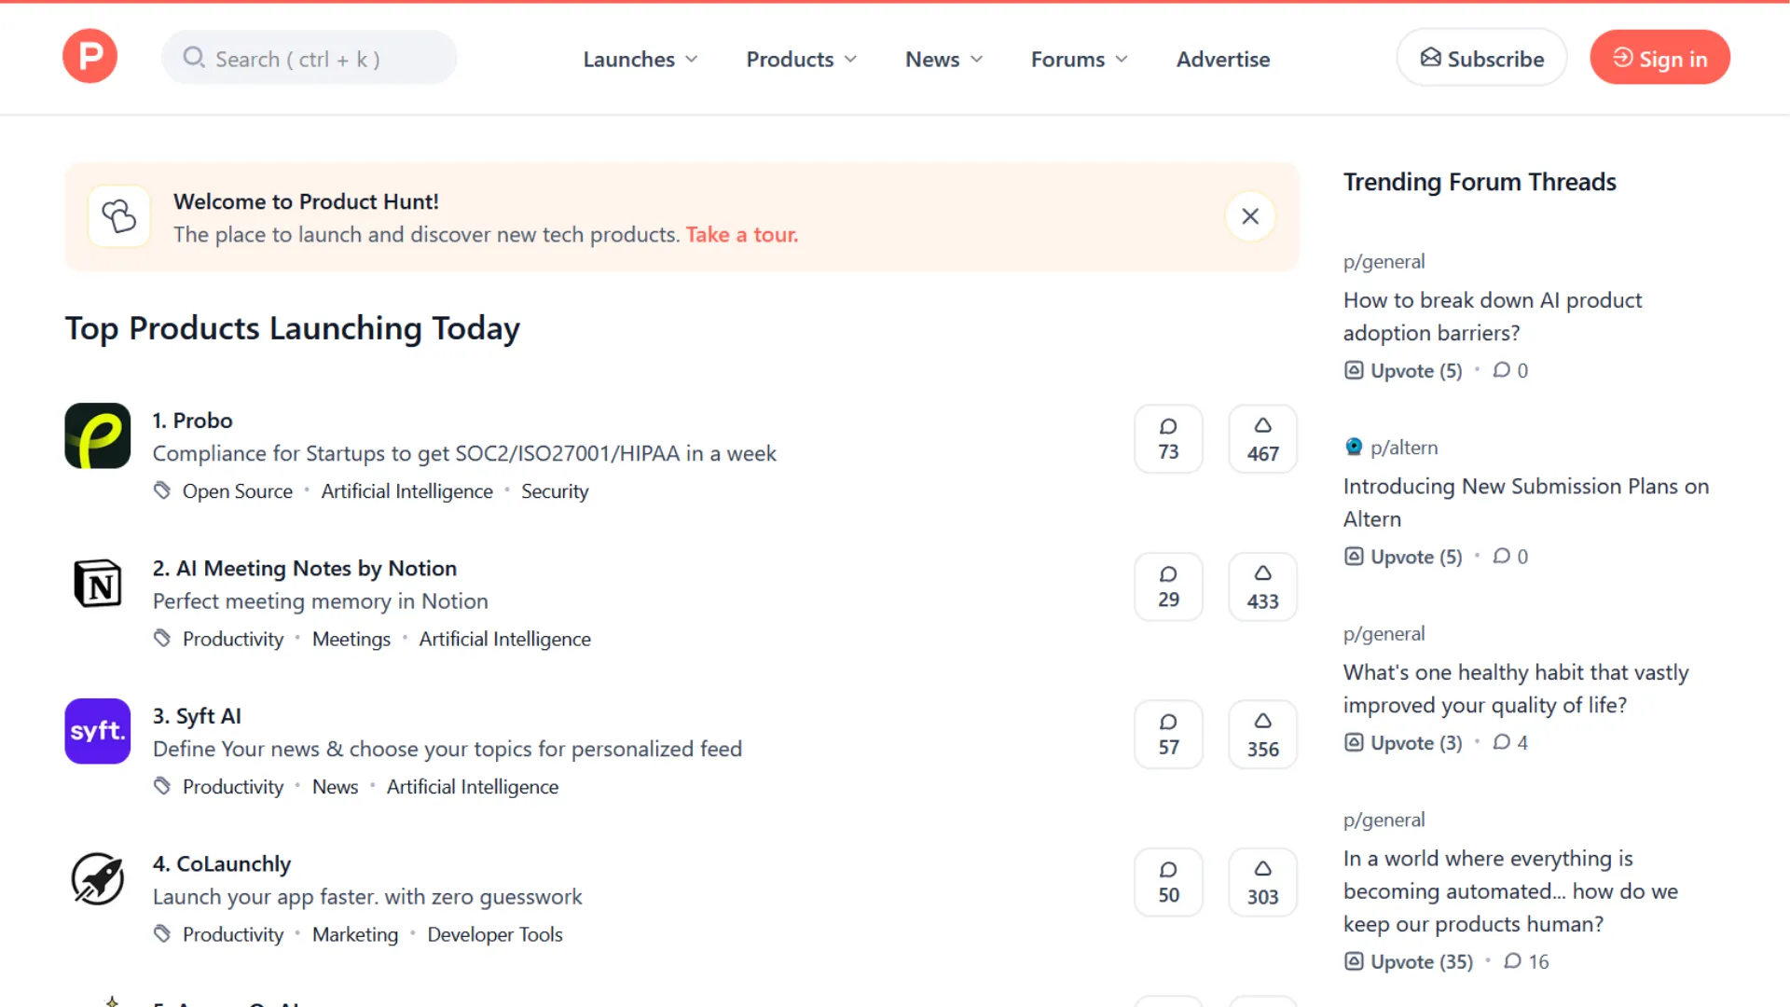
Task: Click the Notion product thumbnail
Action: 97,584
